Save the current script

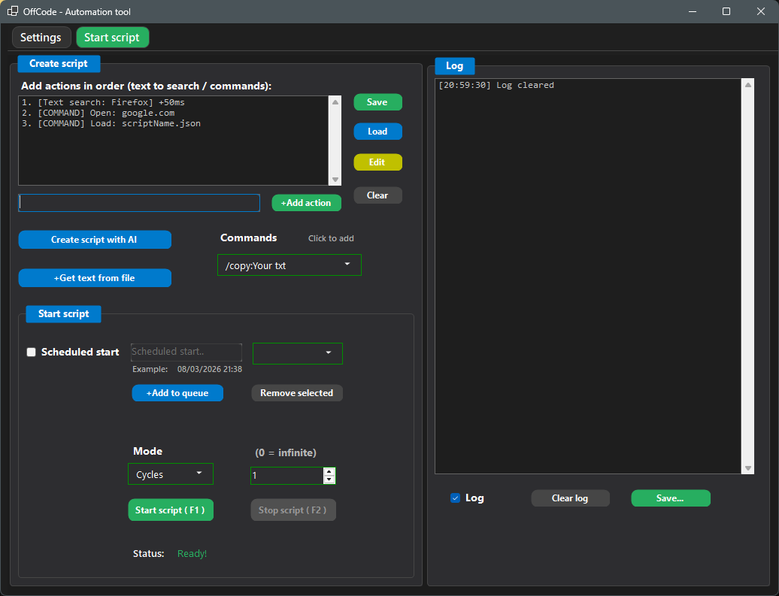(377, 101)
